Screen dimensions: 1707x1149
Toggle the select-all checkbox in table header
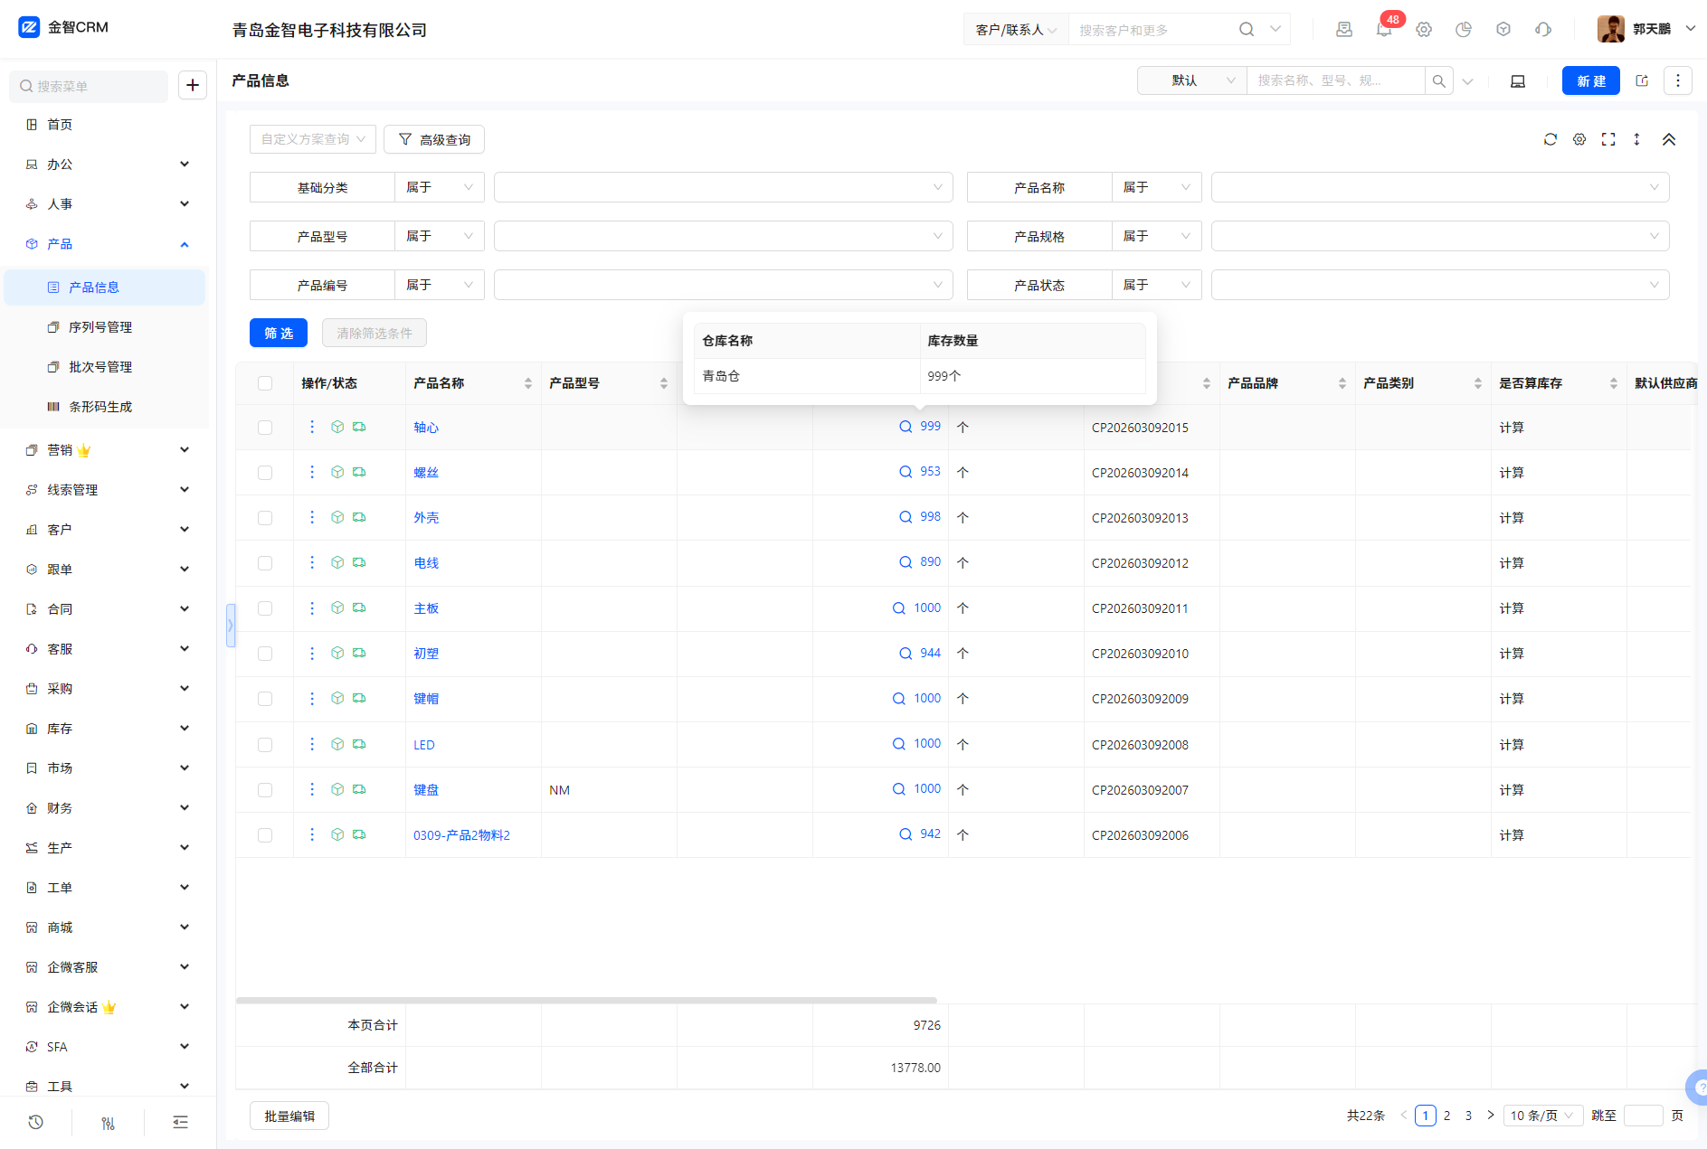coord(265,383)
